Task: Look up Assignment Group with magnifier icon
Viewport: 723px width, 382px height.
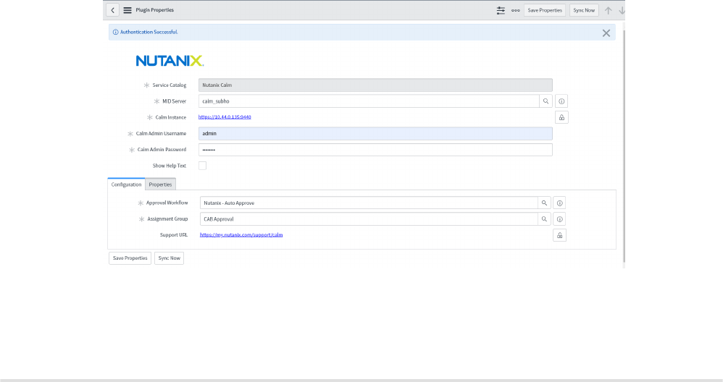Action: click(544, 219)
